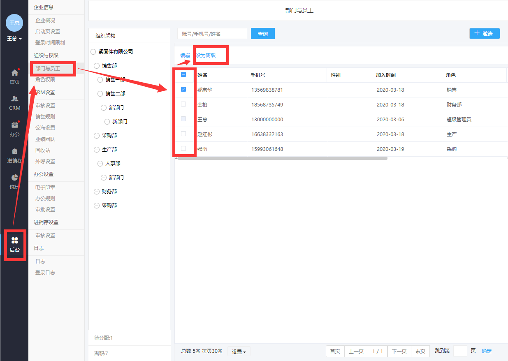The height and width of the screenshot is (361, 508).
Task: Click the name cell 赵红彬
Action: point(205,134)
